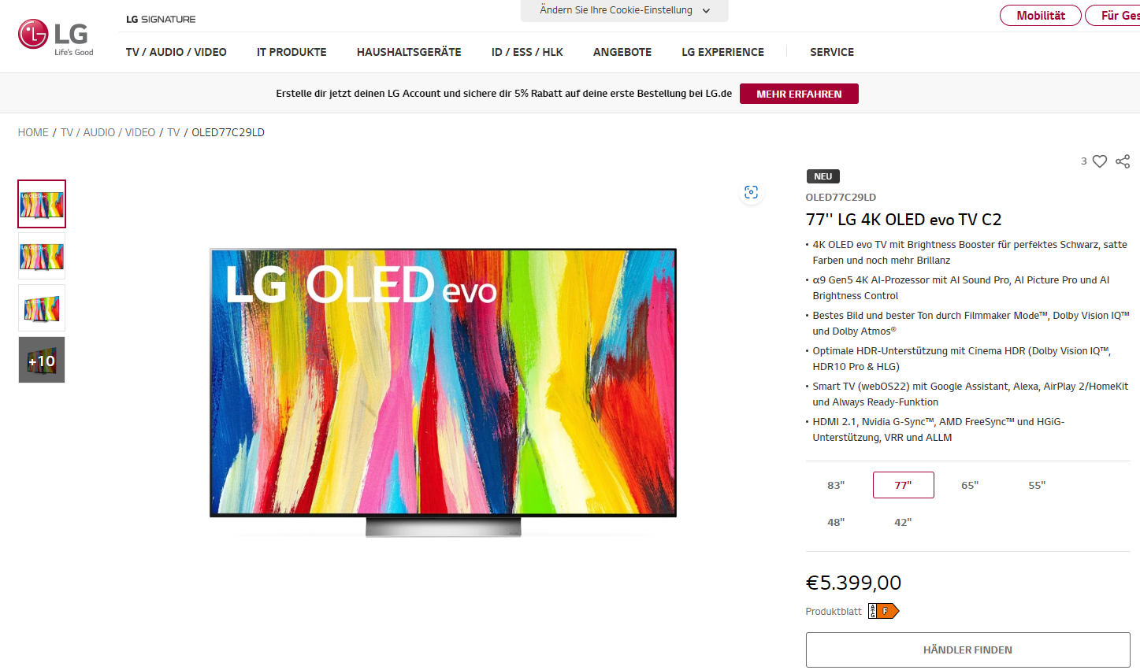The height and width of the screenshot is (670, 1140).
Task: Click the MEHR ERFAHREN button
Action: (799, 94)
